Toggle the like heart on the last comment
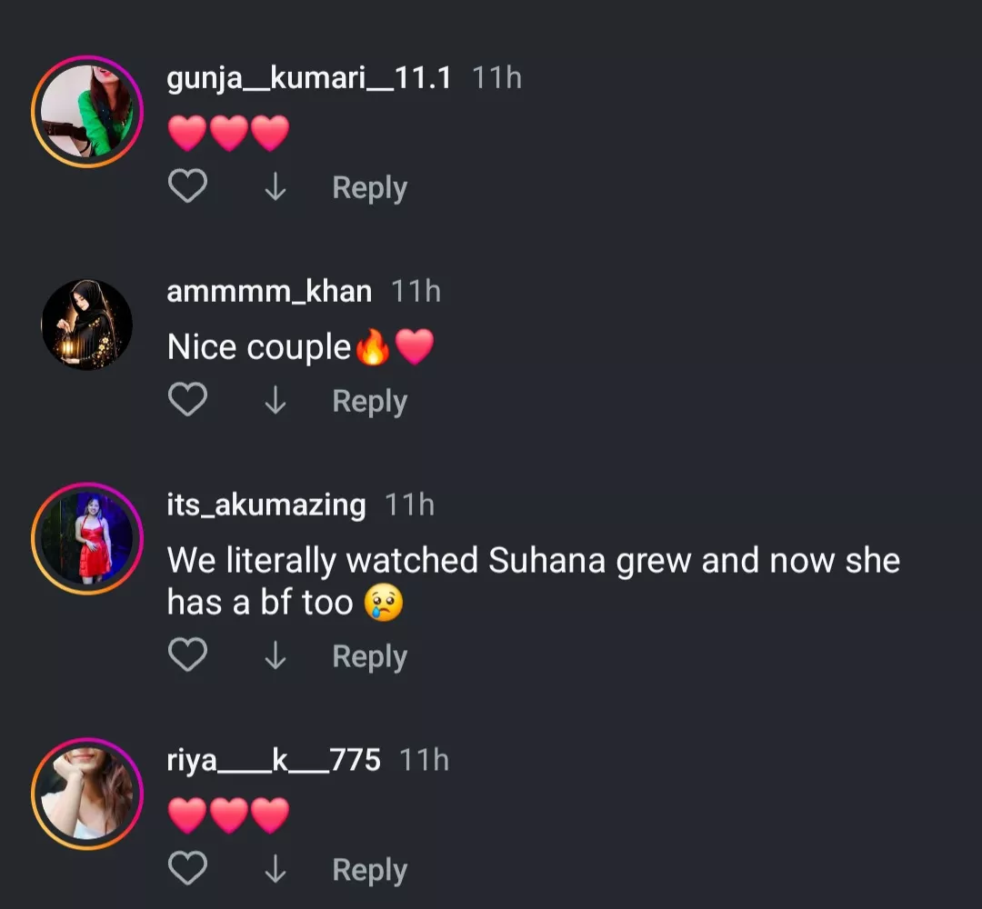 [187, 867]
